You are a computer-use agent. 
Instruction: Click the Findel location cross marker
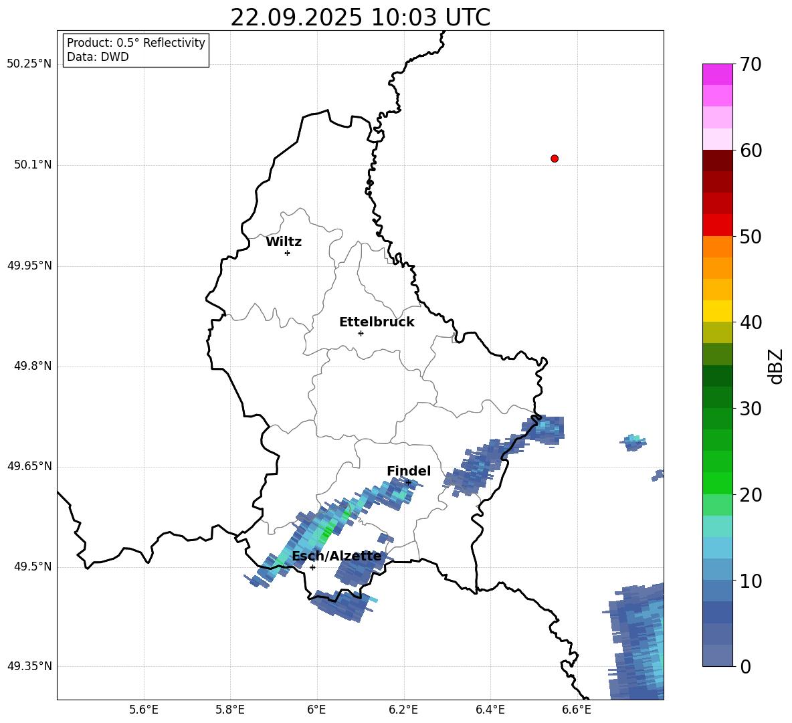tap(408, 482)
